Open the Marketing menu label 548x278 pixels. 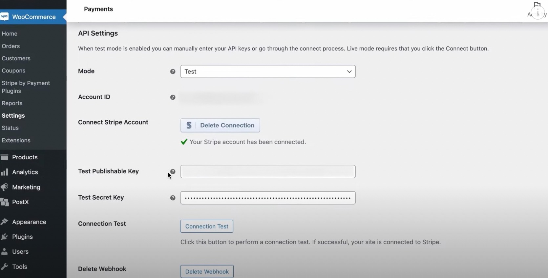pyautogui.click(x=26, y=187)
